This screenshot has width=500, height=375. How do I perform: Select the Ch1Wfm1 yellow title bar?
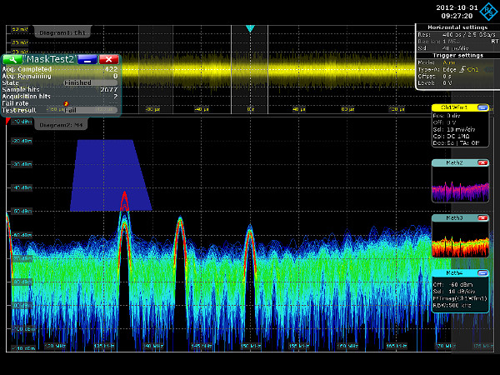(x=454, y=107)
